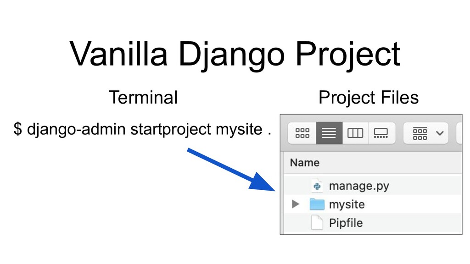Expand the mysite folder disclosure triangle

click(x=296, y=204)
